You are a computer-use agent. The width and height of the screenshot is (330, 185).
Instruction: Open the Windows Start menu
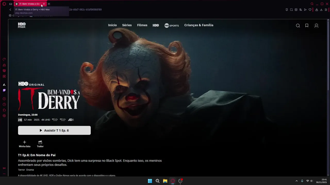click(x=150, y=181)
